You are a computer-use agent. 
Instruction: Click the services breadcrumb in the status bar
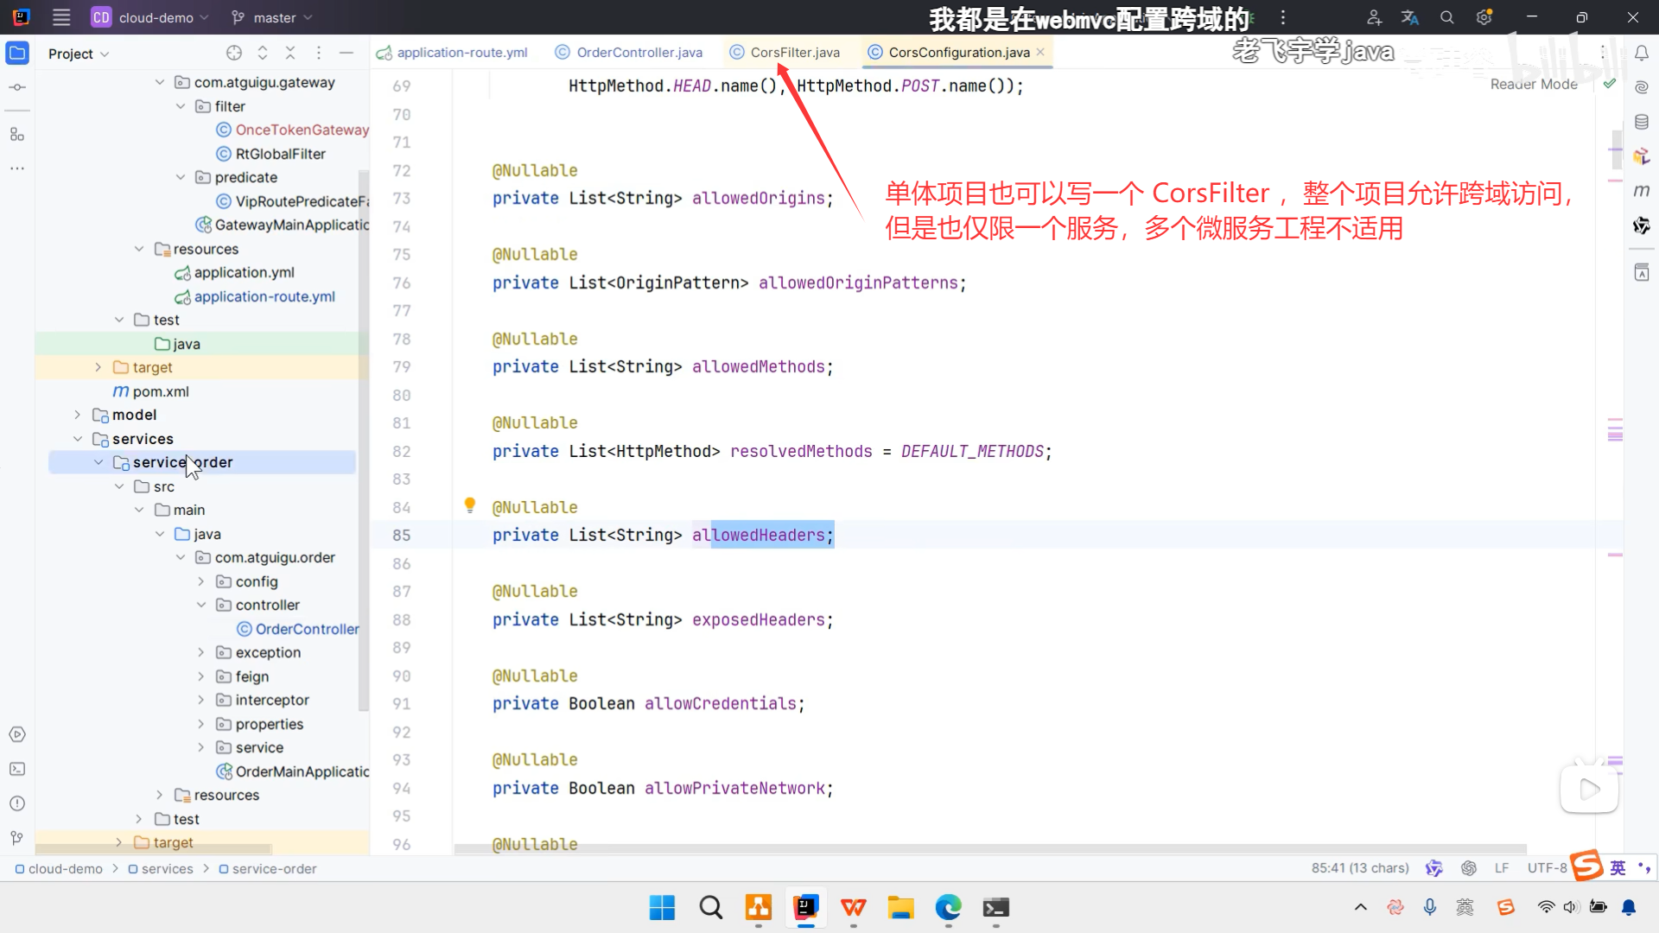point(167,869)
